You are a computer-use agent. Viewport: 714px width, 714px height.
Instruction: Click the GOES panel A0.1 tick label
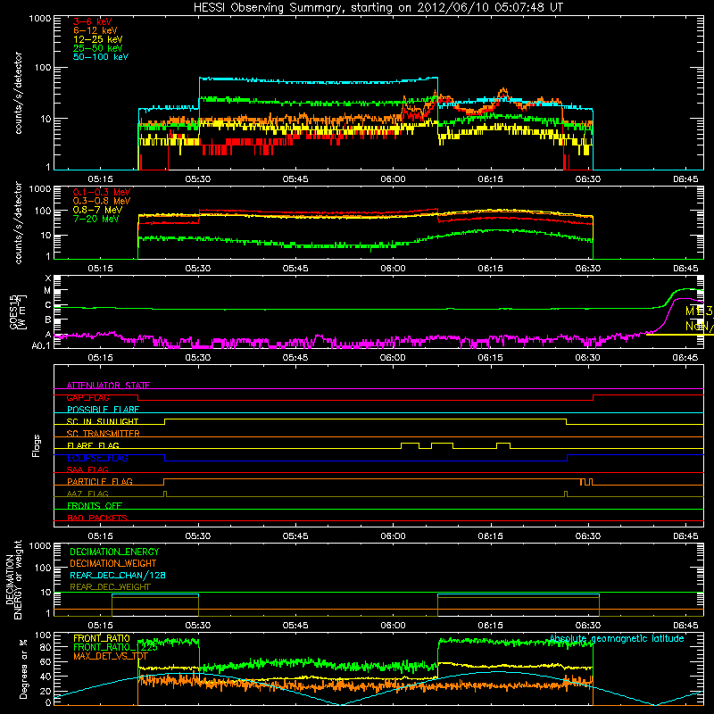click(x=41, y=345)
